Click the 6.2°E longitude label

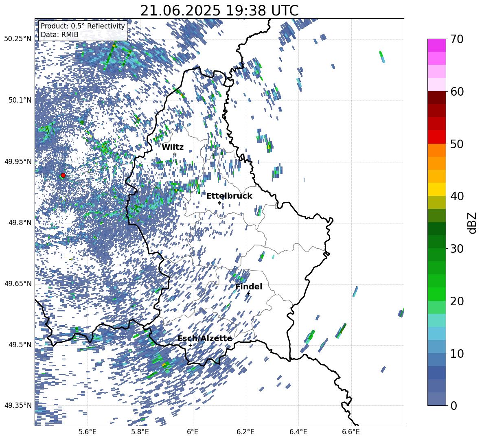(245, 432)
